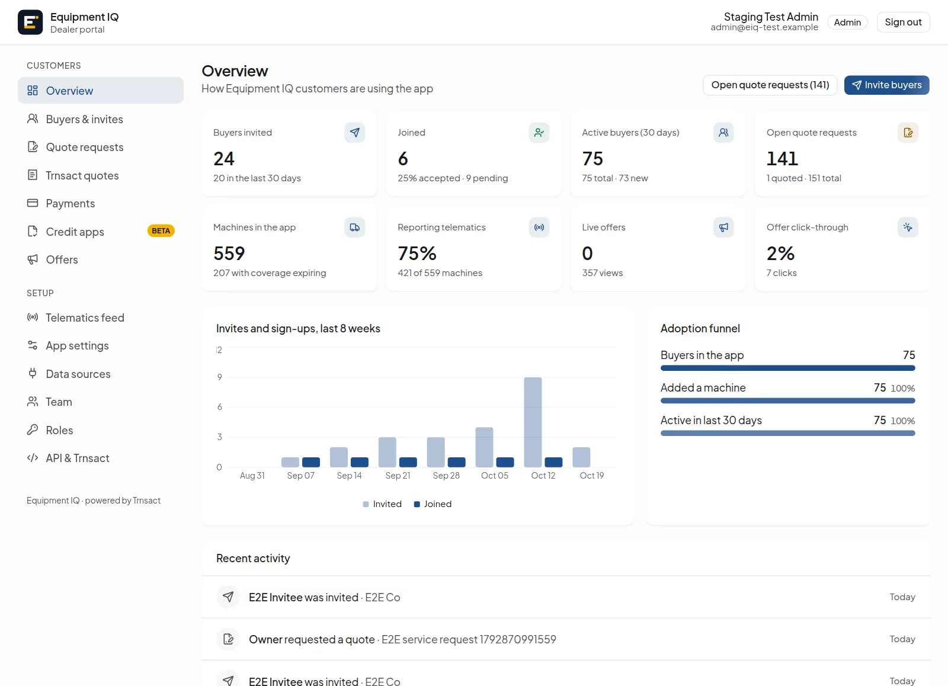
Task: Open the Overview page in sidebar
Action: pos(101,91)
